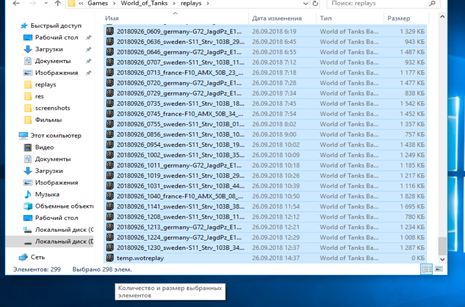Select file 20180926_0707_sweden-S11_Strv_103B
The image size is (465, 307).
tap(181, 63)
